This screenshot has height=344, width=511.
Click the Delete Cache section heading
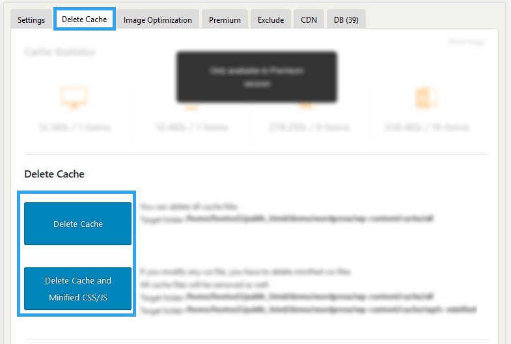click(54, 174)
